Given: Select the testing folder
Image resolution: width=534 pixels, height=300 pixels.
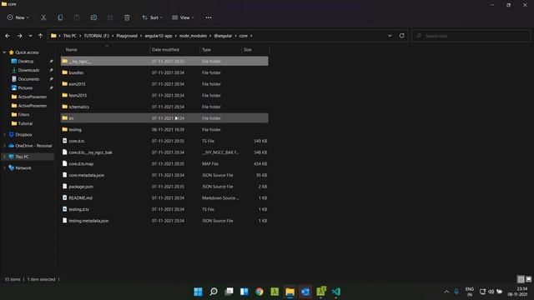Looking at the screenshot, I should tap(164, 130).
